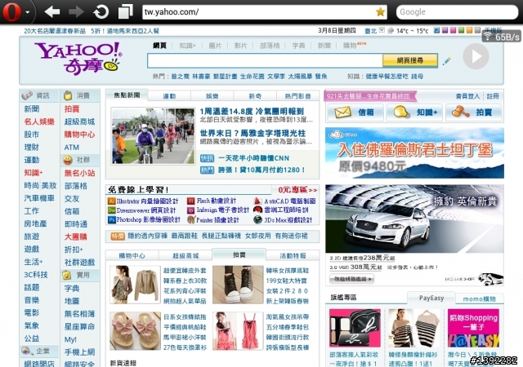Click the InDesign Id course icon
Viewport: 523px width, 367px height.
point(190,210)
